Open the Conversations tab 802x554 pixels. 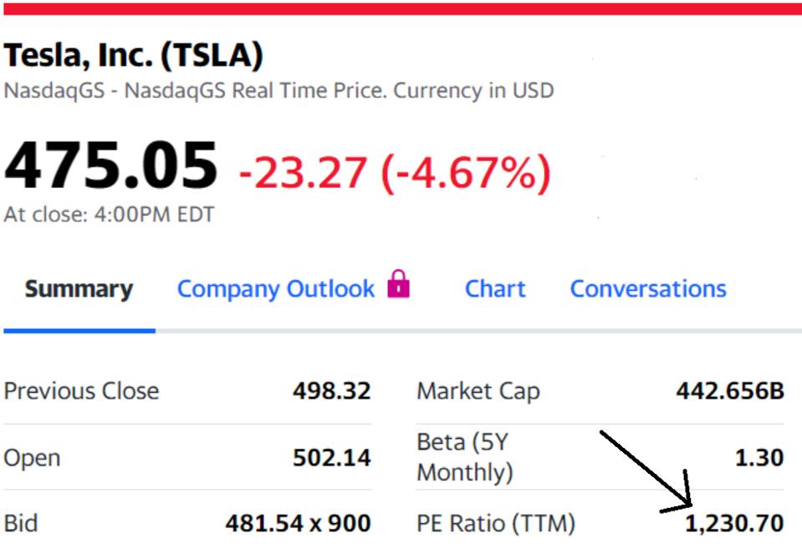tap(646, 288)
